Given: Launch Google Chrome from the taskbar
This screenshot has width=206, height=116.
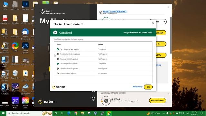Looking at the screenshot, I should point(76,113).
